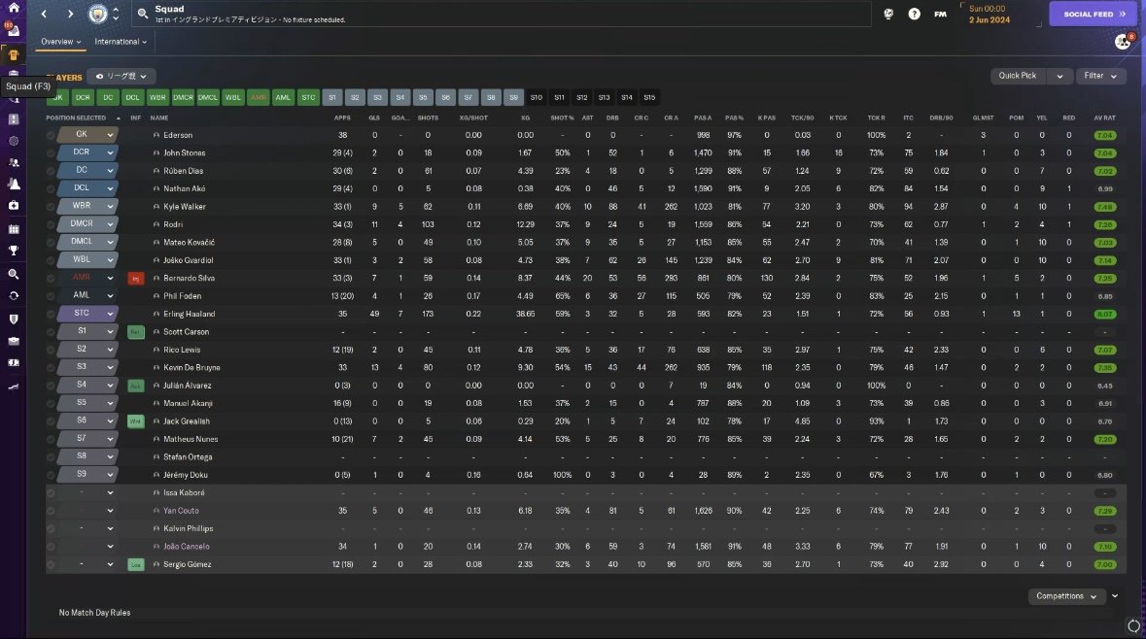Click the Manchester City club badge
Viewport: 1146px width, 639px height.
(x=97, y=14)
